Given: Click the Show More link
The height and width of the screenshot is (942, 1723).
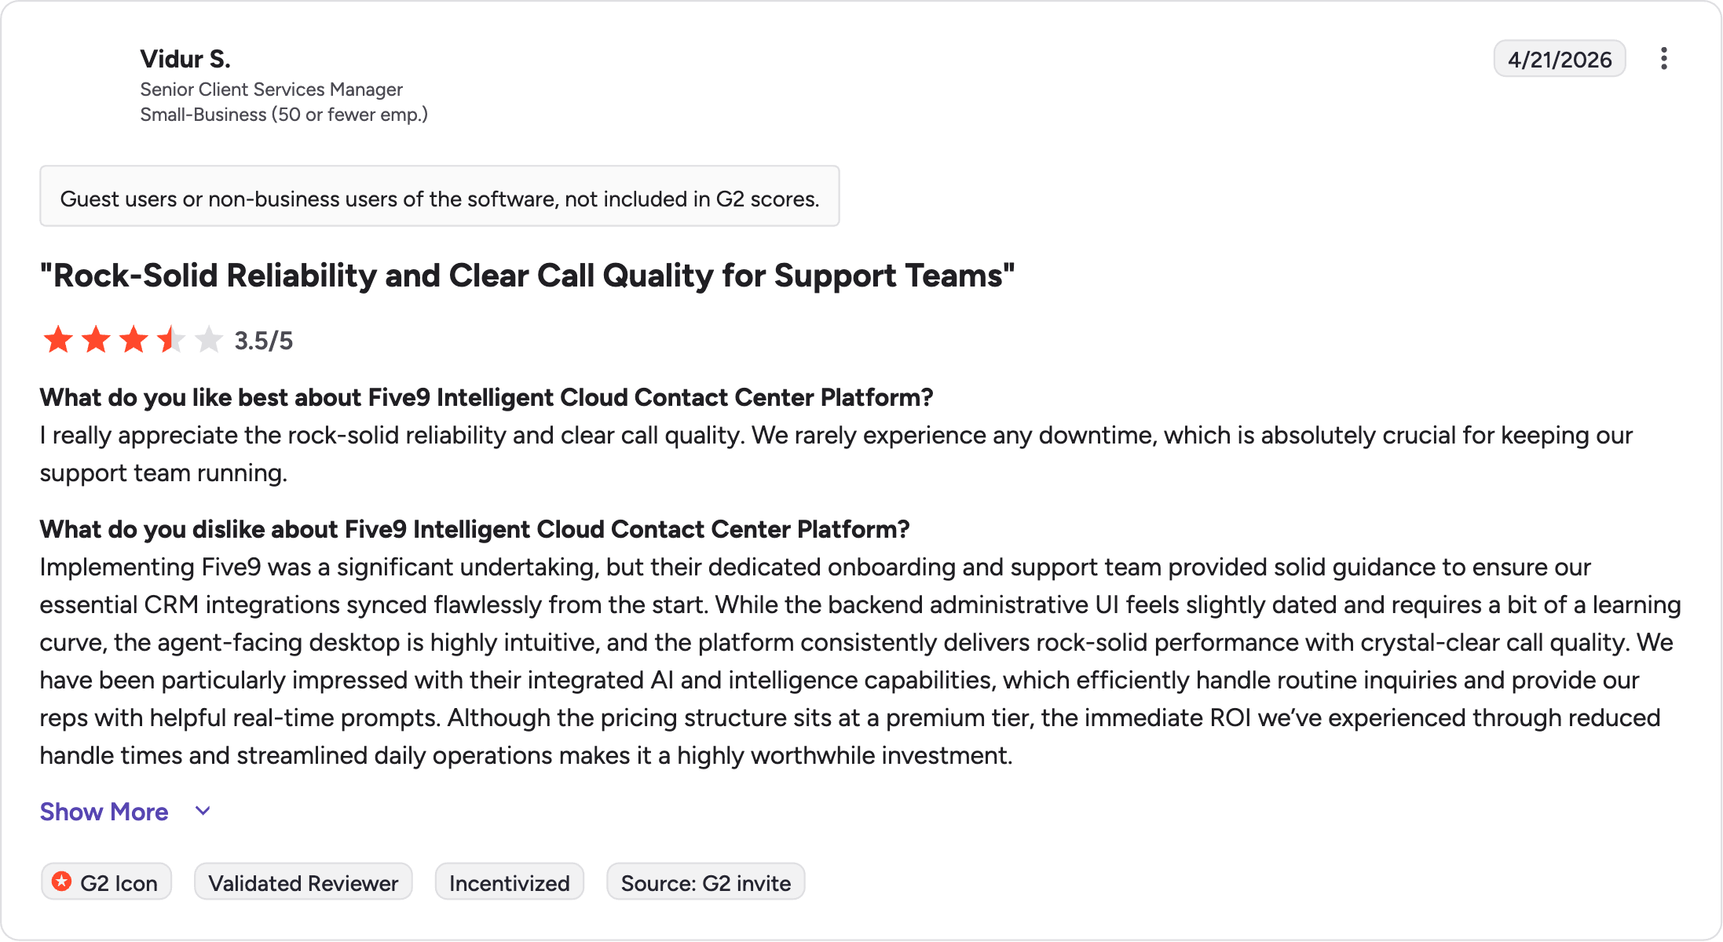Looking at the screenshot, I should pyautogui.click(x=104, y=812).
